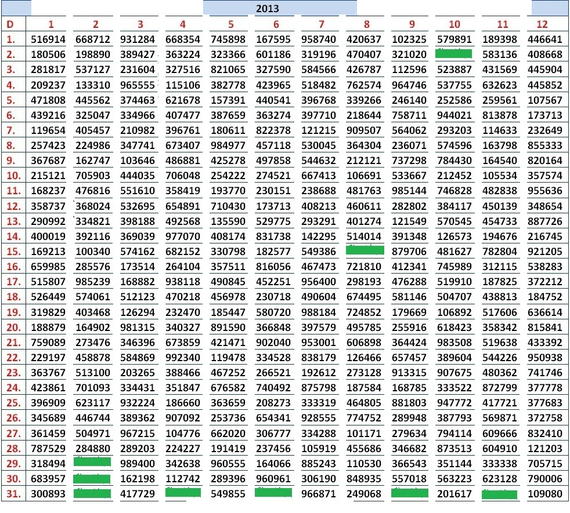570x513 pixels.
Task: Select the cell containing 549855
Action: point(228,494)
